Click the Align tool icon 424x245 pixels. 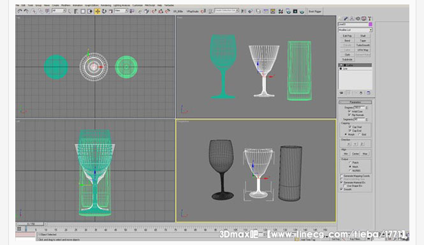pos(250,11)
